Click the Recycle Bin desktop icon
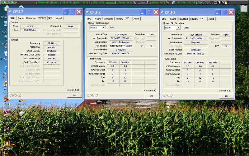Screen dimensions: 249x156 tap(4, 53)
